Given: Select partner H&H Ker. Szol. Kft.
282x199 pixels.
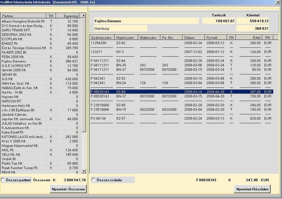Looking at the screenshot, I should tap(41, 83).
